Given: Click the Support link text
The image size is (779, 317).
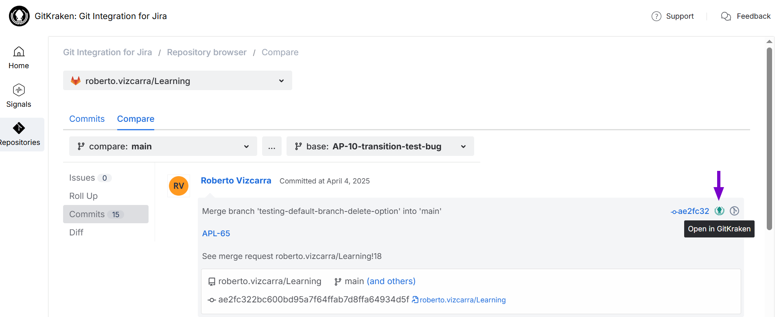Looking at the screenshot, I should (680, 16).
